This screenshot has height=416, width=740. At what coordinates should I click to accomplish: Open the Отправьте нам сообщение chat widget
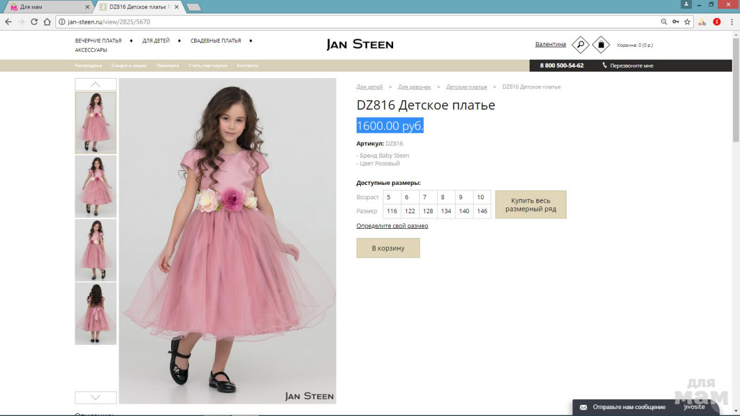pyautogui.click(x=629, y=407)
